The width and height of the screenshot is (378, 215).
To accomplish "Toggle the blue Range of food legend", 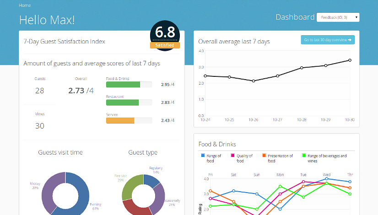I will pos(204,156).
